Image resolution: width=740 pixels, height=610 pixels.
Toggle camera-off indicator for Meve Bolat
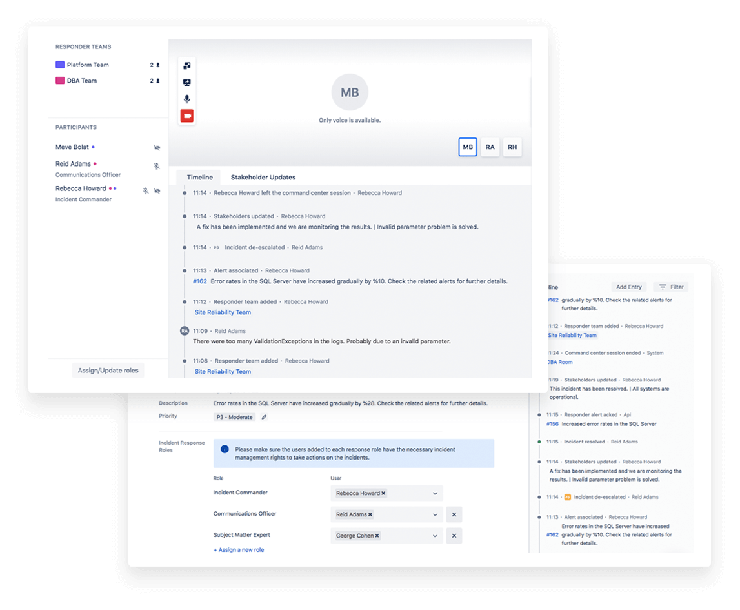click(157, 147)
